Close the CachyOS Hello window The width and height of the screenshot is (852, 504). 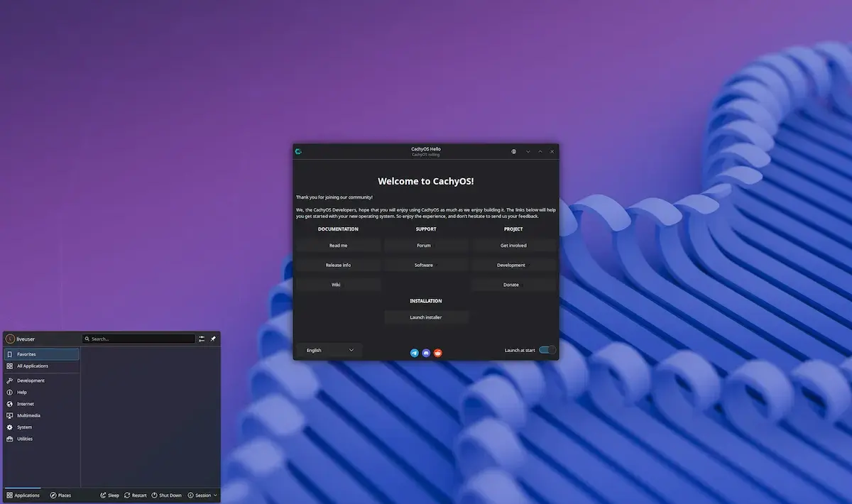pyautogui.click(x=552, y=151)
